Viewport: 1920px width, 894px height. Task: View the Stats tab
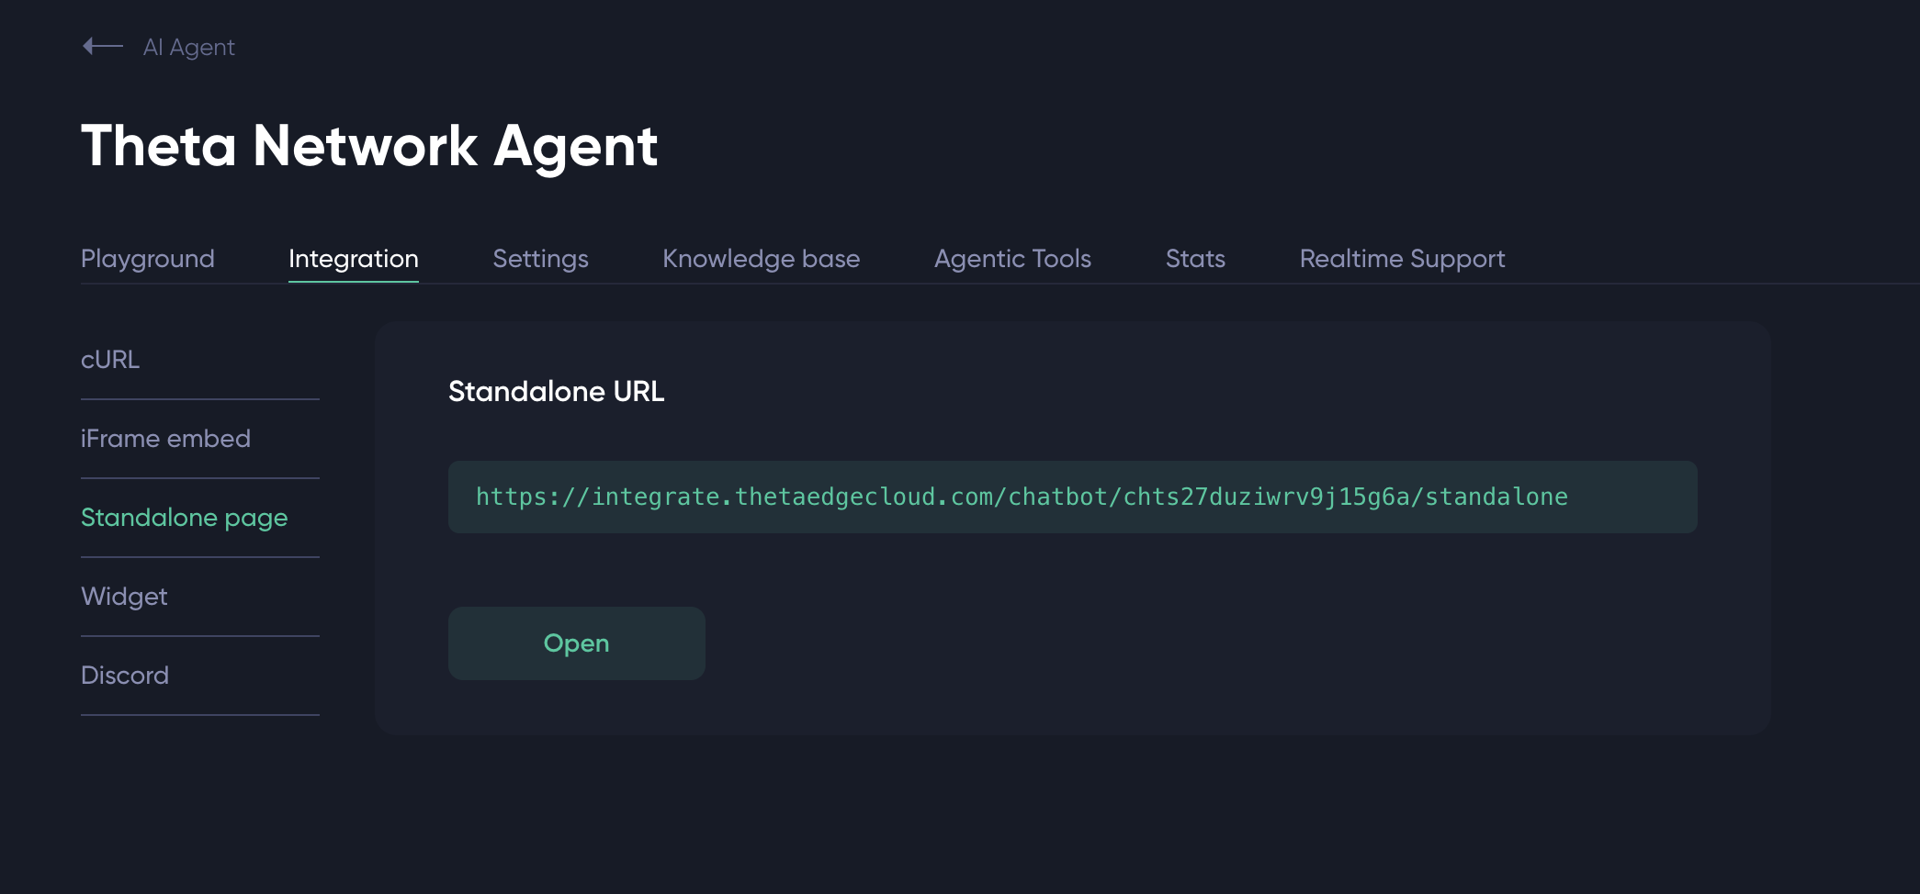tap(1195, 259)
